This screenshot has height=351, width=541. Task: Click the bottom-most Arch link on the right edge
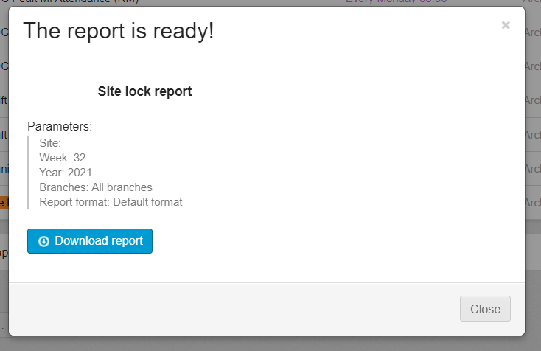[x=532, y=202]
